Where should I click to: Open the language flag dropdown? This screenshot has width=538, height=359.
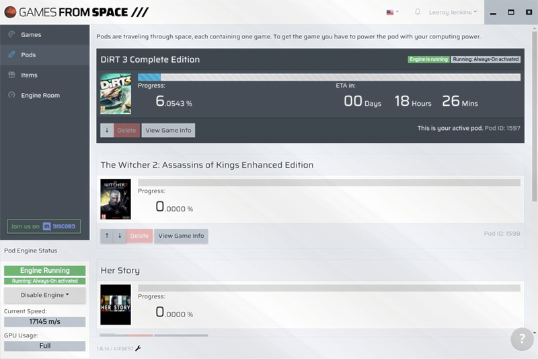pyautogui.click(x=393, y=12)
